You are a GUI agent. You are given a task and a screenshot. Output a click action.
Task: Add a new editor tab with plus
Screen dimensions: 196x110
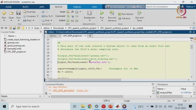90,36
